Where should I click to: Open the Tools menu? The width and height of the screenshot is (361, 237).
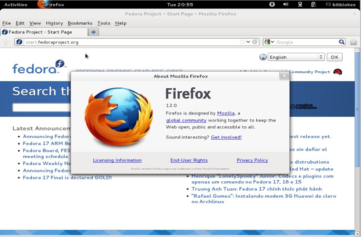[x=104, y=23]
